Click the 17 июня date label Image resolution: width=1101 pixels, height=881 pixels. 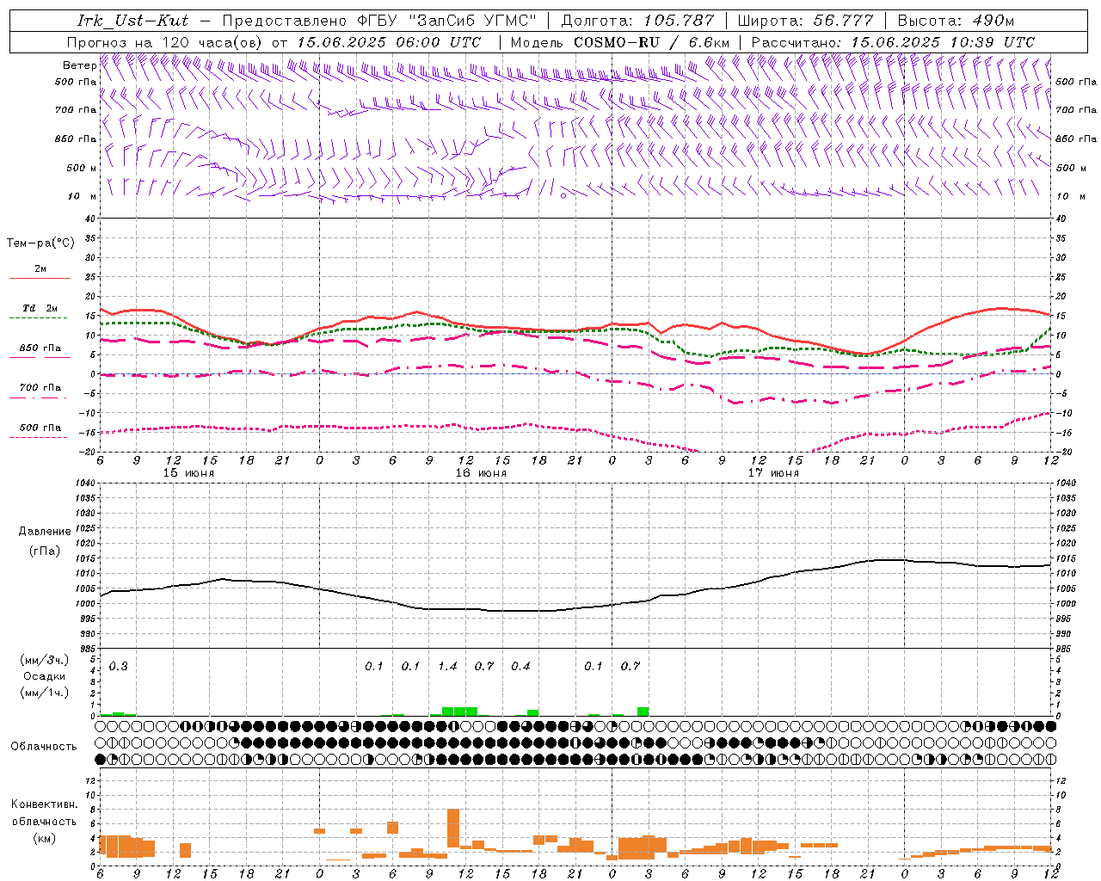(773, 472)
